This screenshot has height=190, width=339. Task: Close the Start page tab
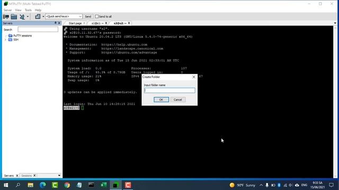(84, 23)
